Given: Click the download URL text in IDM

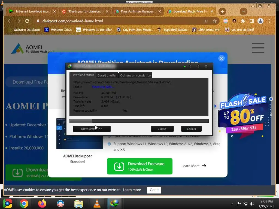Looking at the screenshot, I should pos(122,82).
